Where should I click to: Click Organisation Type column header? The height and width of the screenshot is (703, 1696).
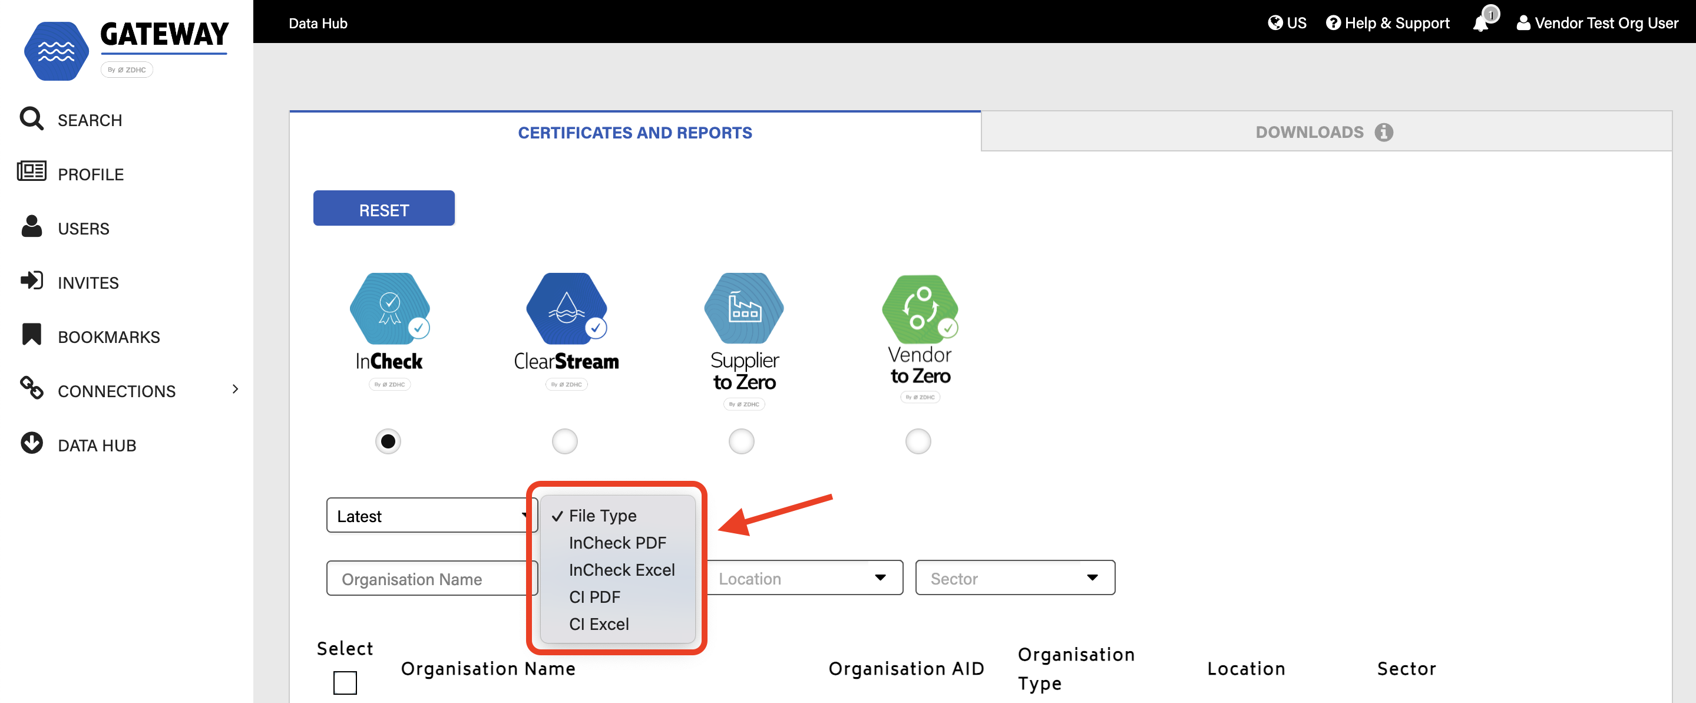[x=1076, y=668]
